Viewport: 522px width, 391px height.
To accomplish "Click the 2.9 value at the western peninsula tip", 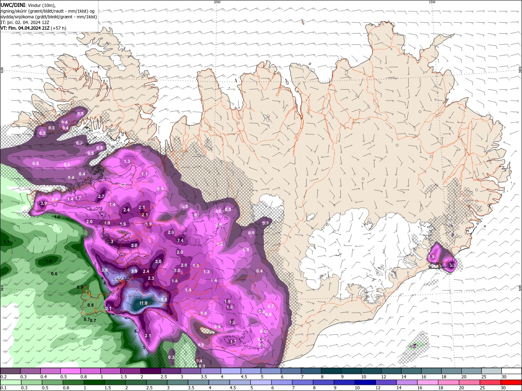I will point(44,203).
